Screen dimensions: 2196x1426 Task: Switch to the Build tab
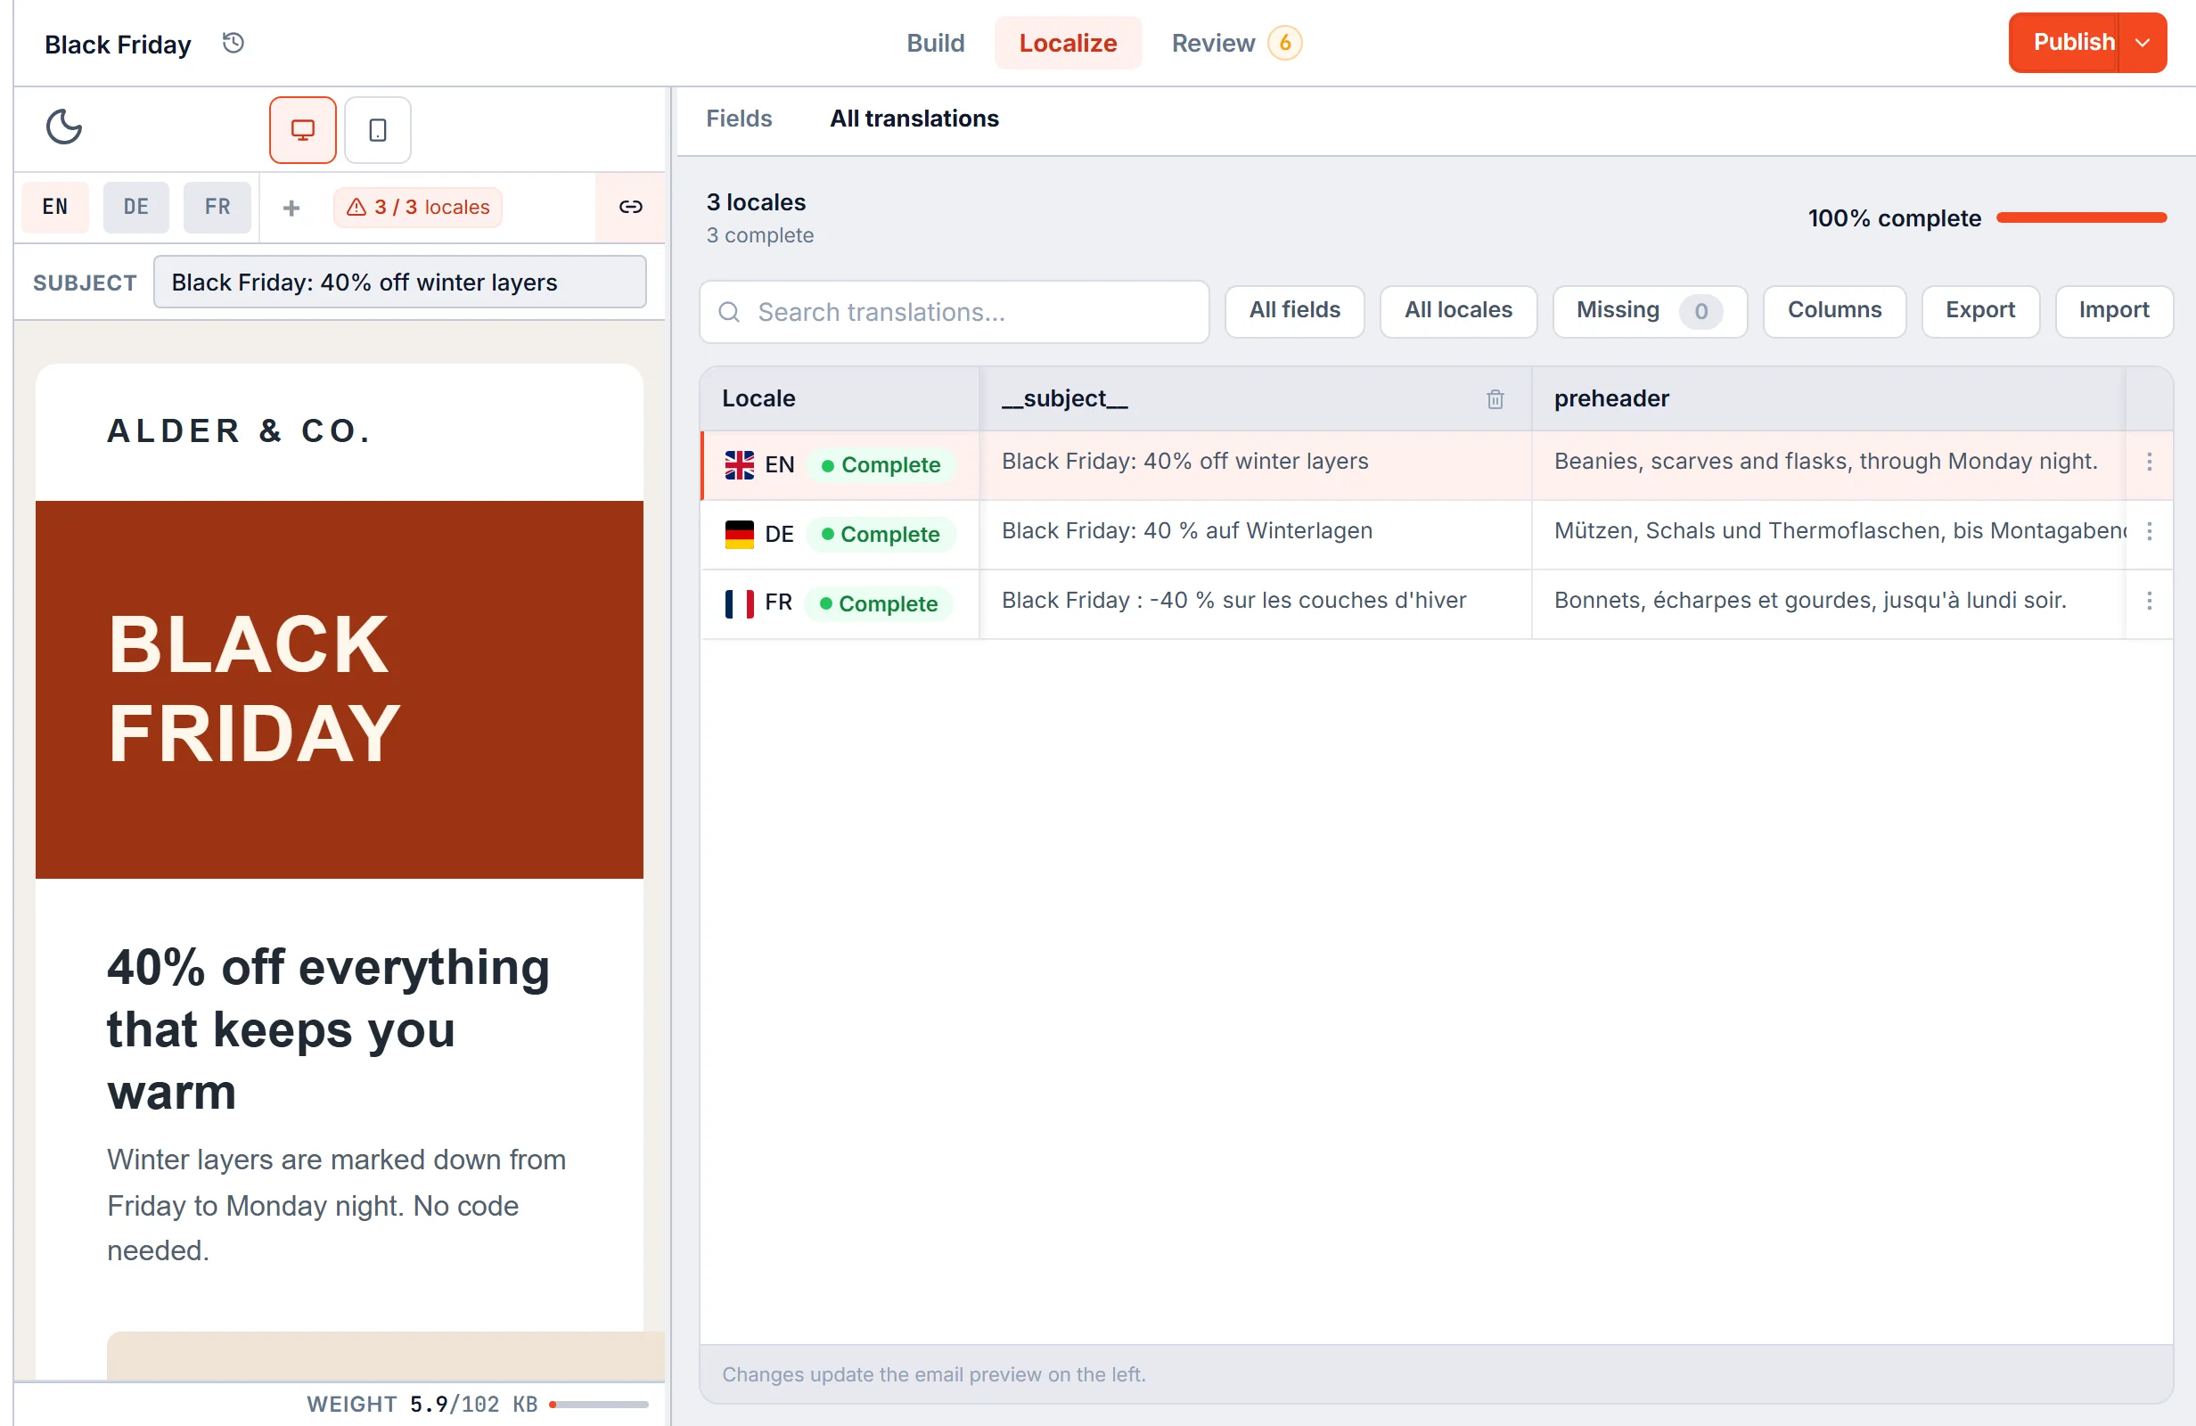935,43
